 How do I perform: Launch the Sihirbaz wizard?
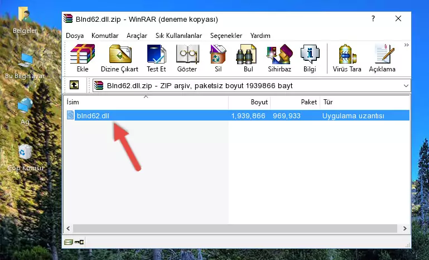point(279,58)
